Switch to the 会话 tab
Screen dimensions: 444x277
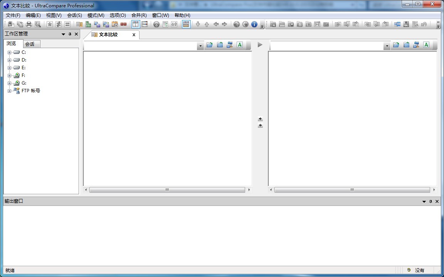[x=30, y=44]
